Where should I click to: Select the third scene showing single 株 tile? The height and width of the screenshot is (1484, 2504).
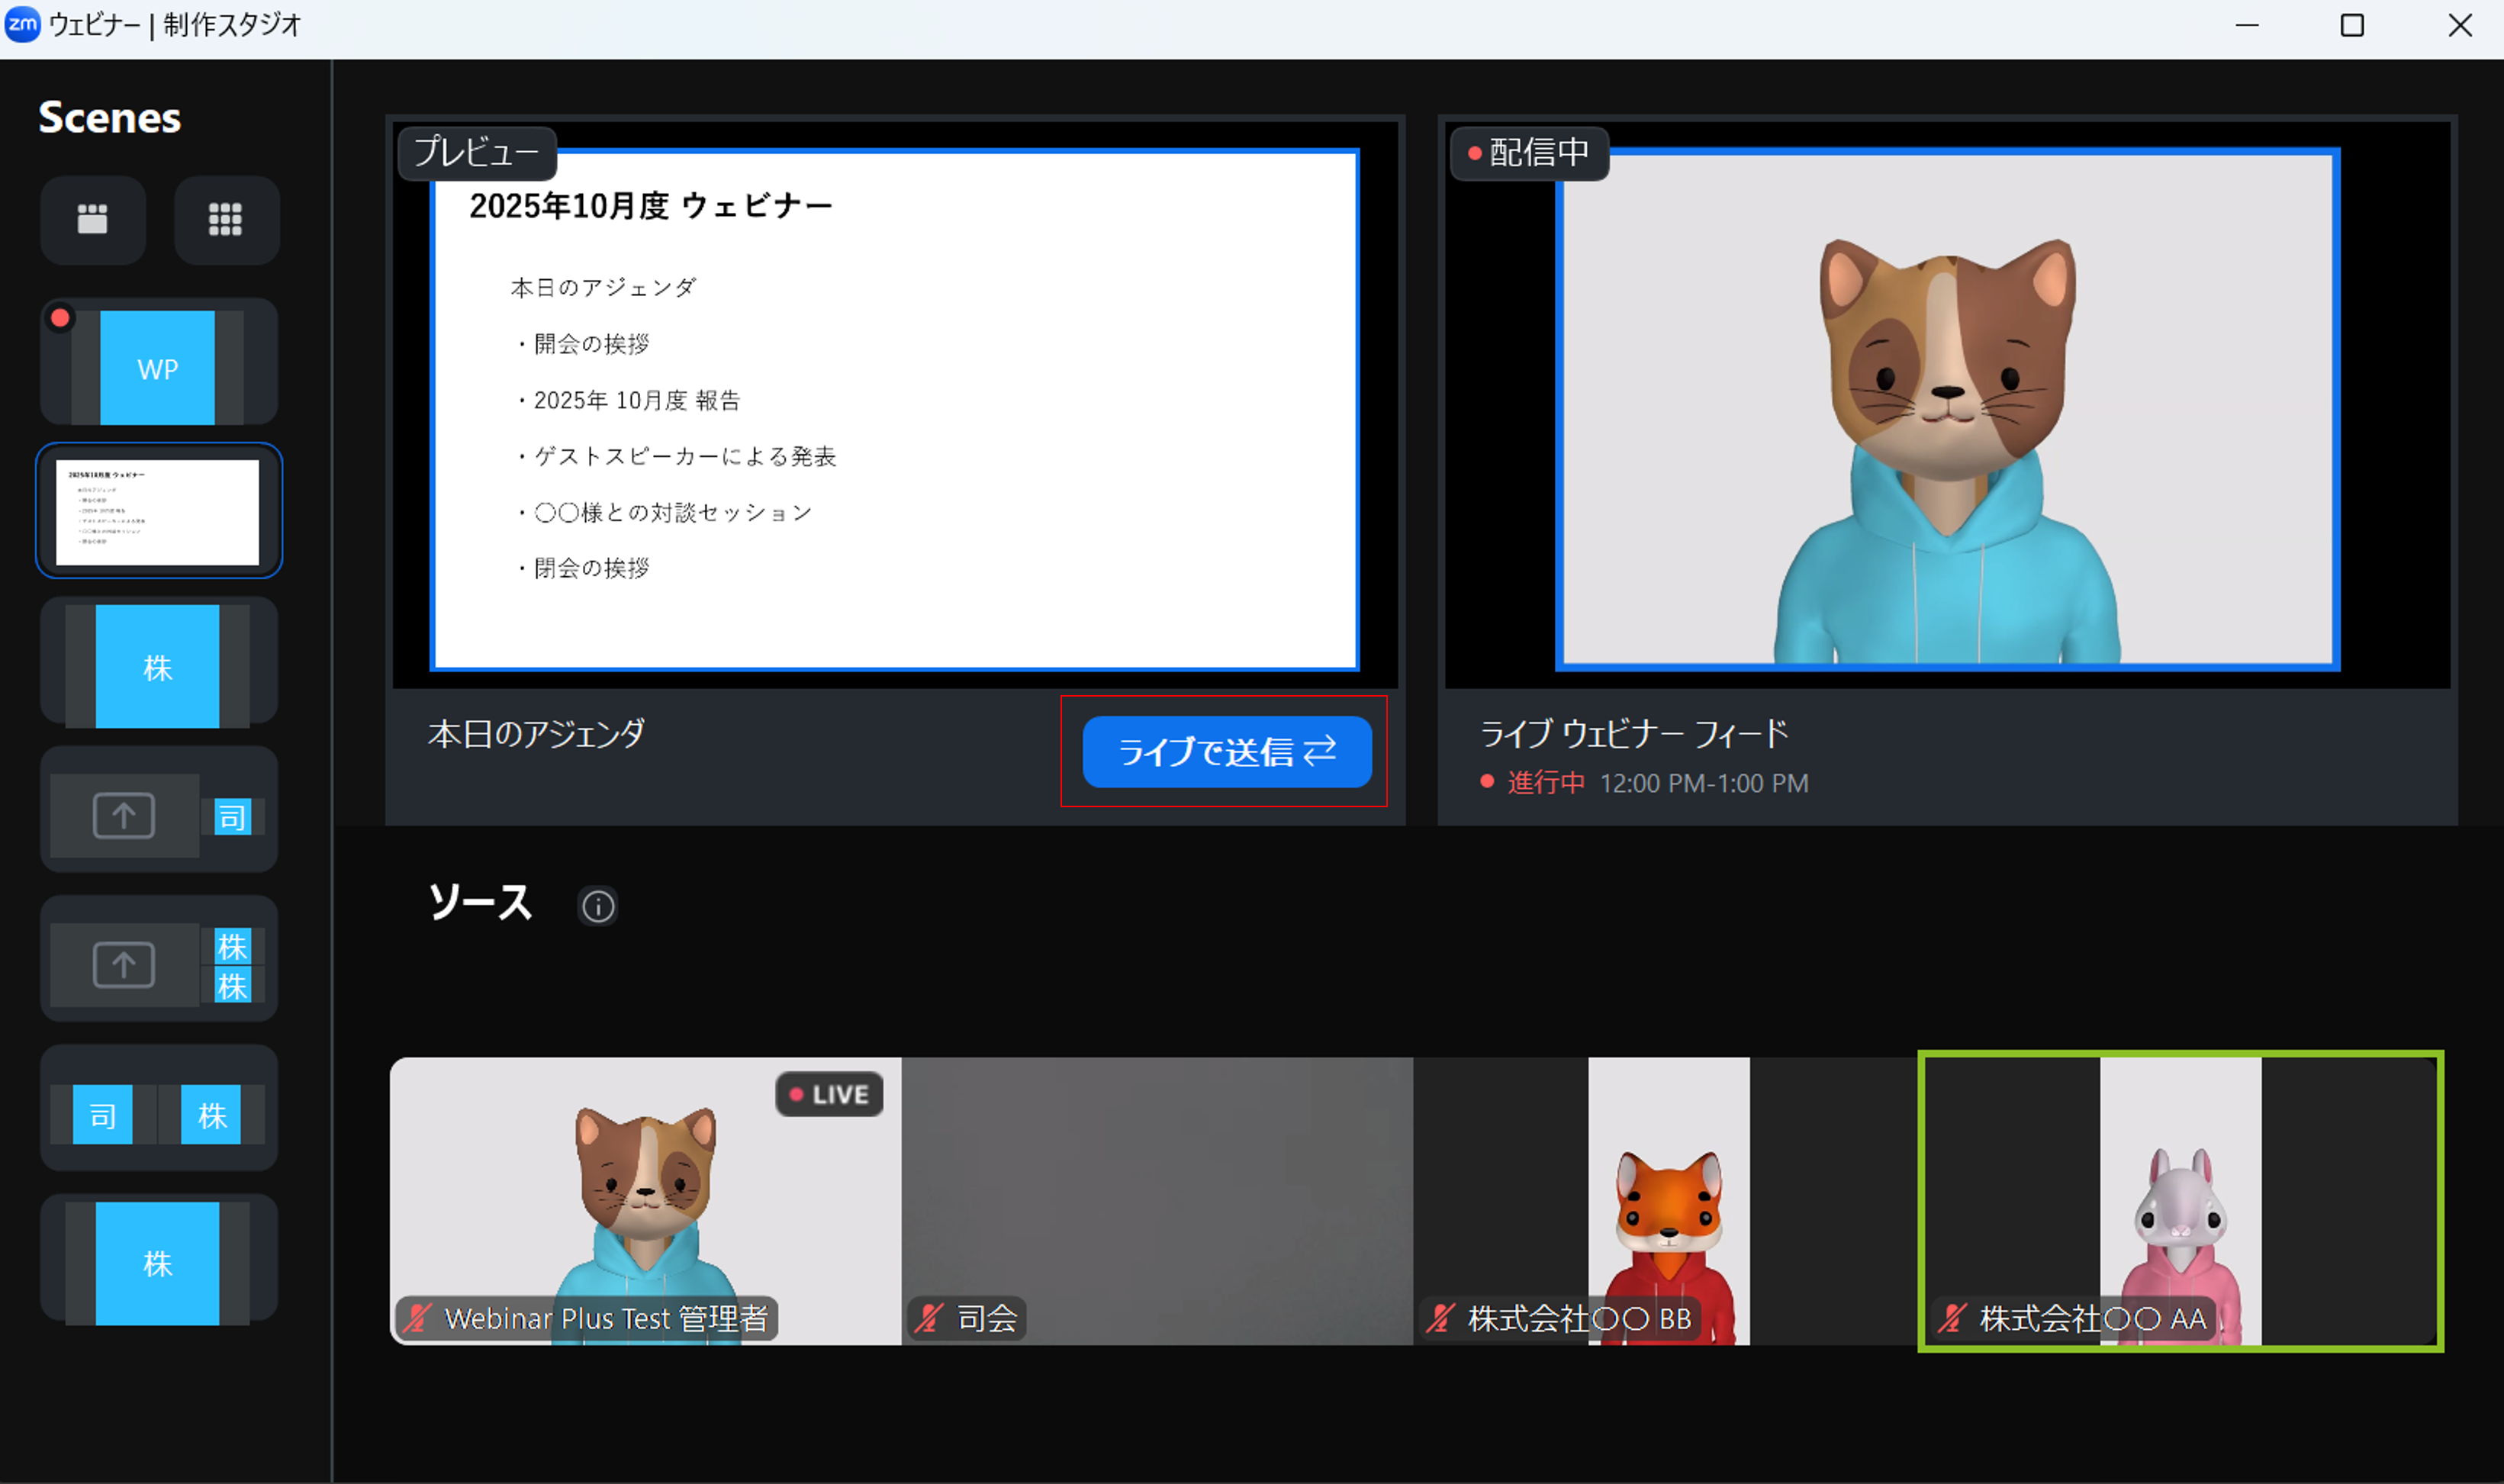pos(159,661)
